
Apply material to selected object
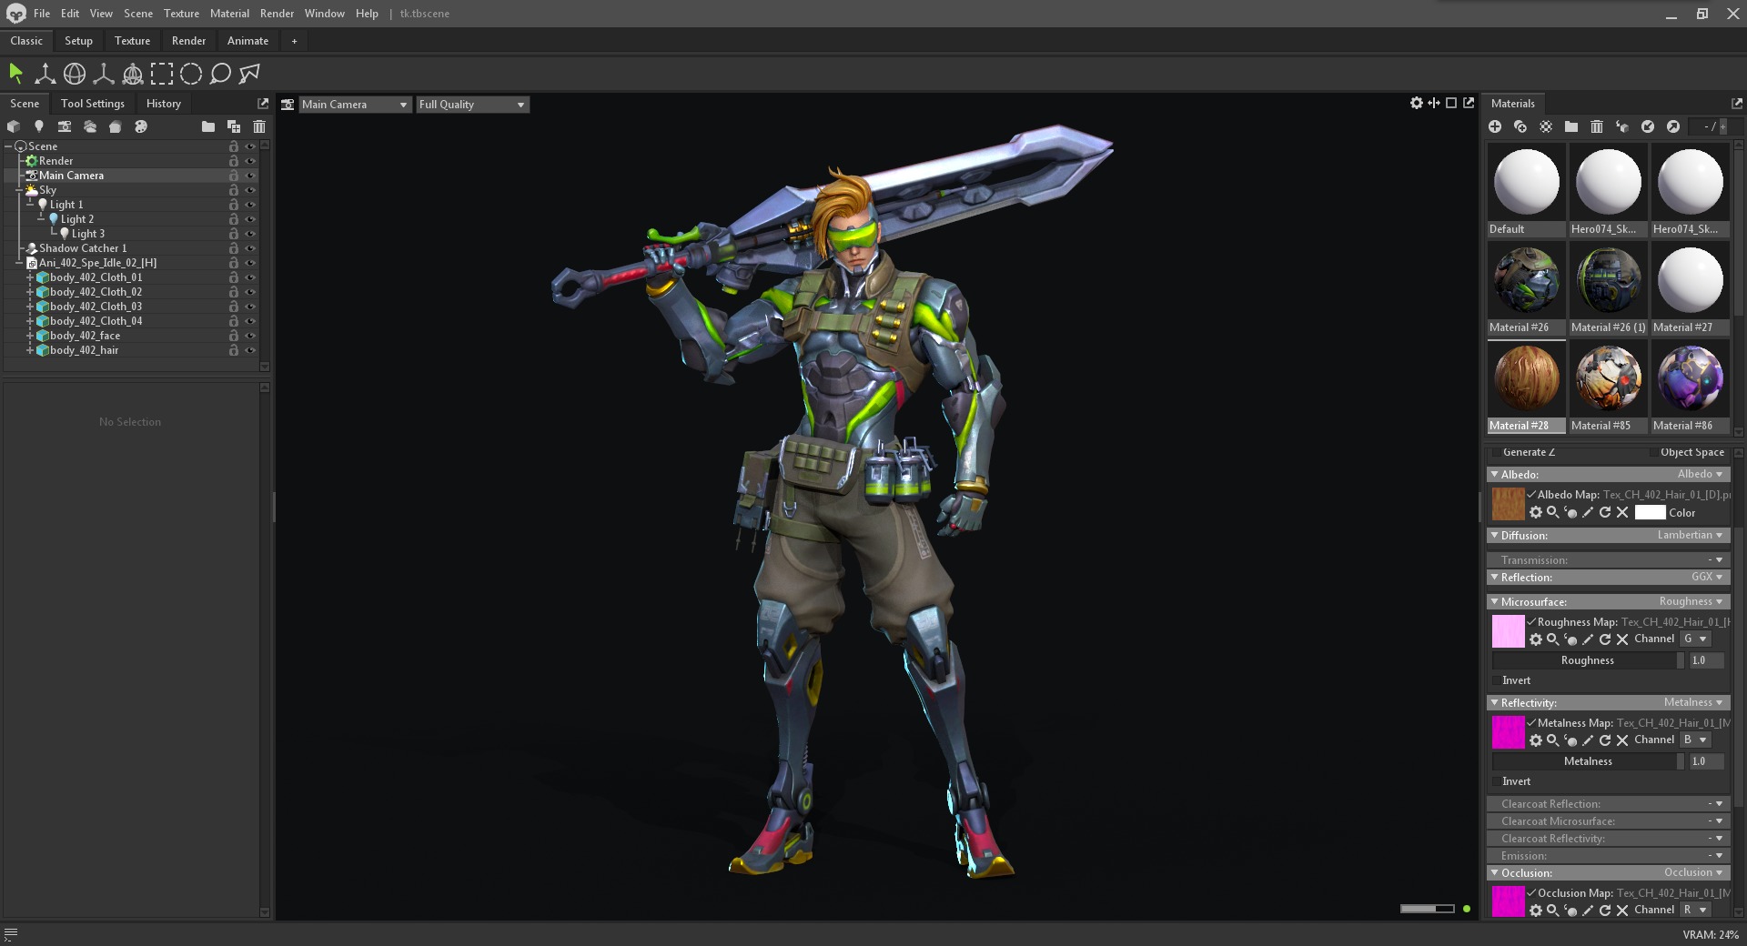click(x=1622, y=126)
